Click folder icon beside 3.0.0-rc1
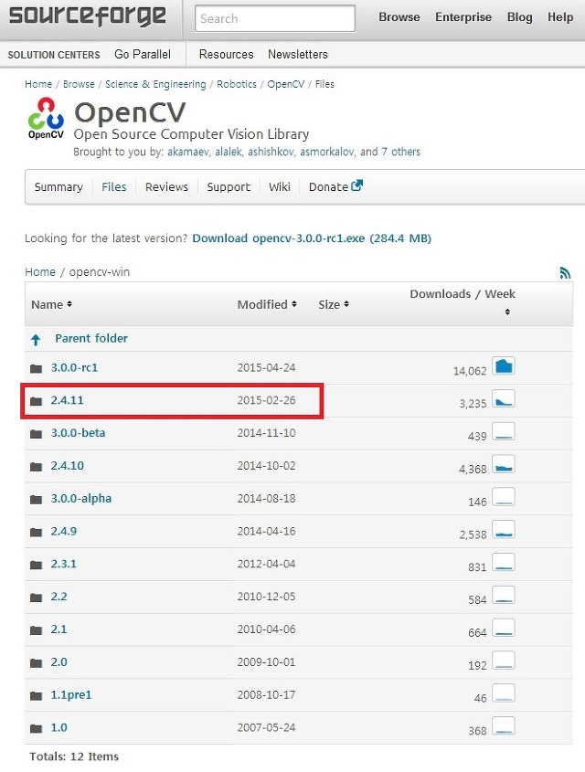Viewport: 585px width, 772px height. (x=36, y=368)
